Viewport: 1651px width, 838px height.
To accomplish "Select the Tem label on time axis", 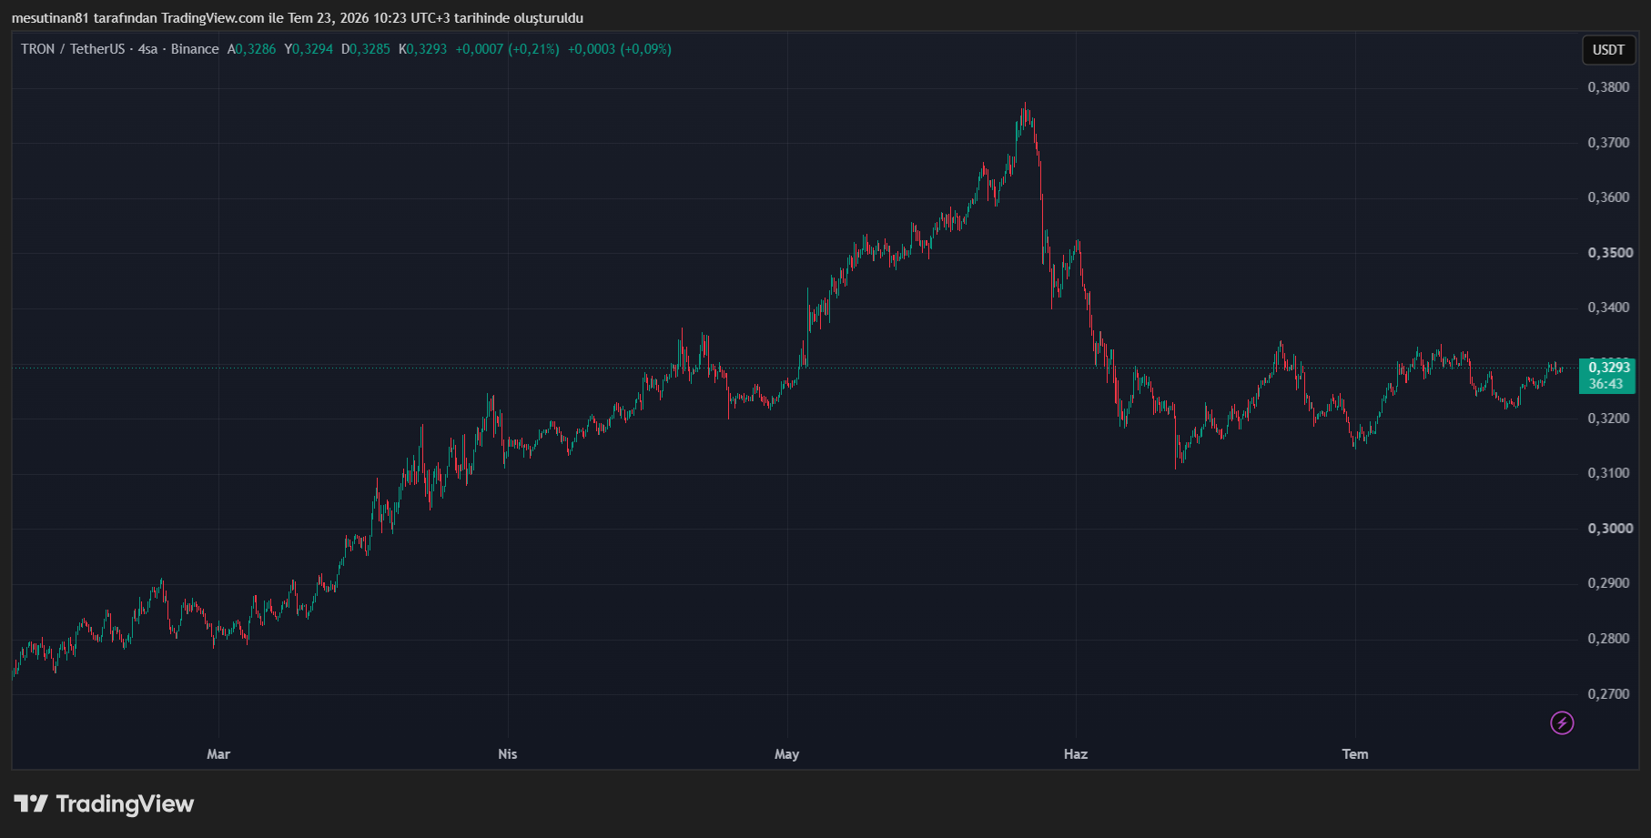I will pos(1355,754).
